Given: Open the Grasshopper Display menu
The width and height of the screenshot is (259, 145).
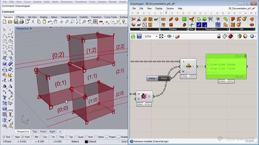Looking at the screenshot, I should (x=159, y=8).
